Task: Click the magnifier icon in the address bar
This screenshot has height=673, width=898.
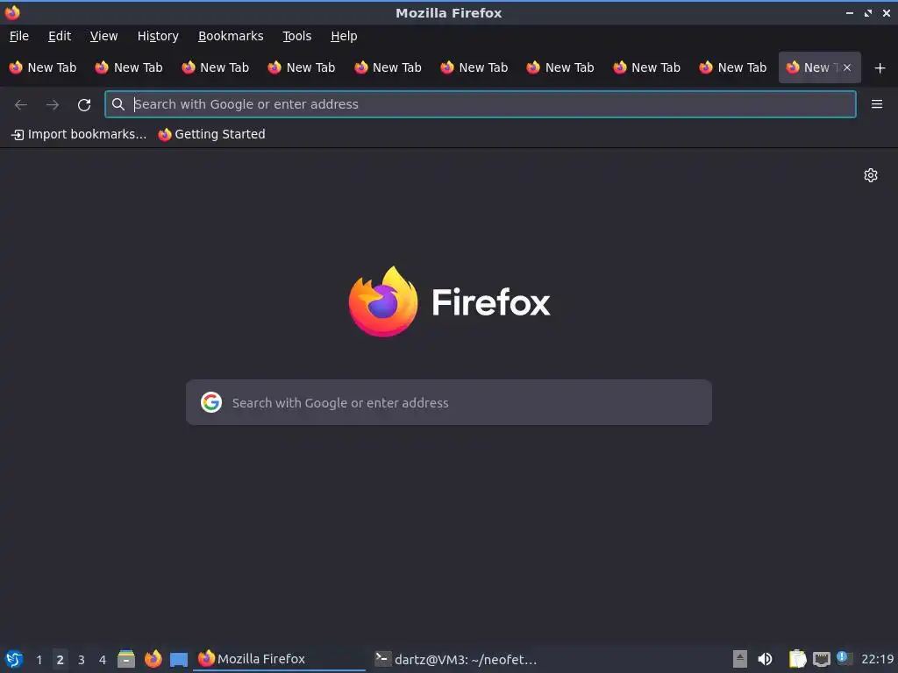Action: click(x=118, y=104)
